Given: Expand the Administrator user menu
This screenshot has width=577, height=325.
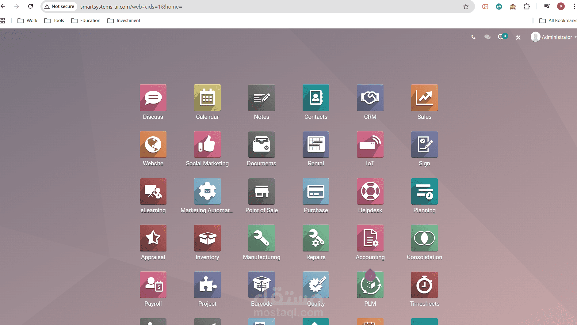Looking at the screenshot, I should tap(553, 37).
